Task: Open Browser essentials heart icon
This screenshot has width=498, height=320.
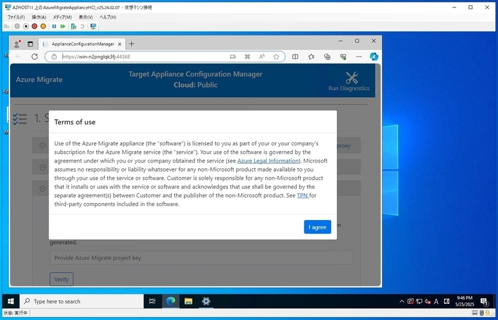Action: pos(343,57)
